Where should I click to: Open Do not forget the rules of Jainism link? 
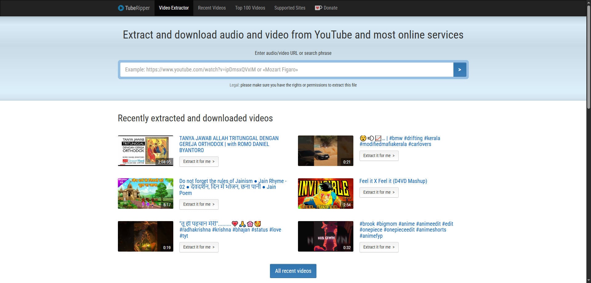(x=233, y=187)
